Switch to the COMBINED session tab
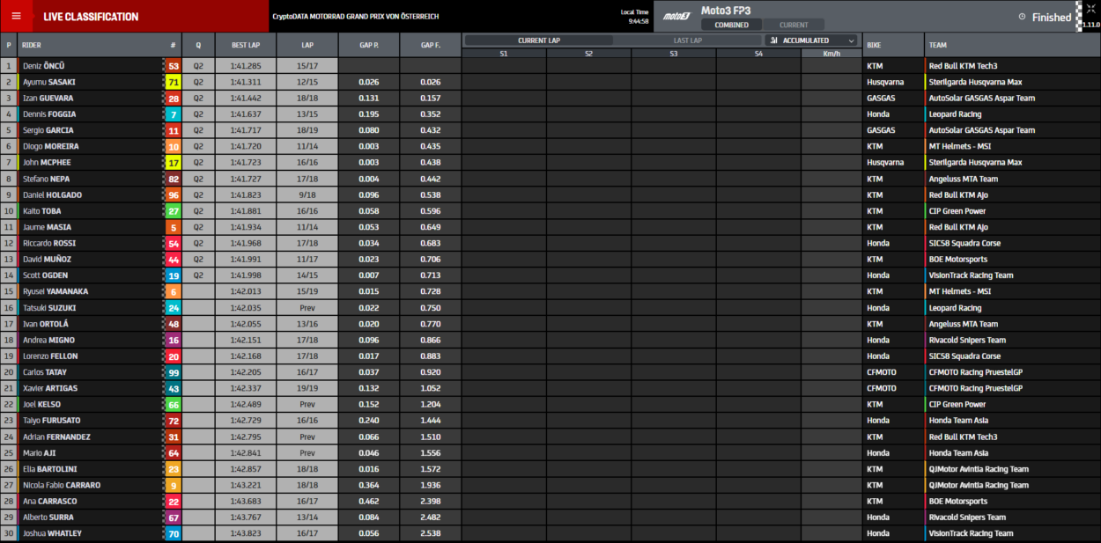This screenshot has height=543, width=1101. pyautogui.click(x=731, y=25)
